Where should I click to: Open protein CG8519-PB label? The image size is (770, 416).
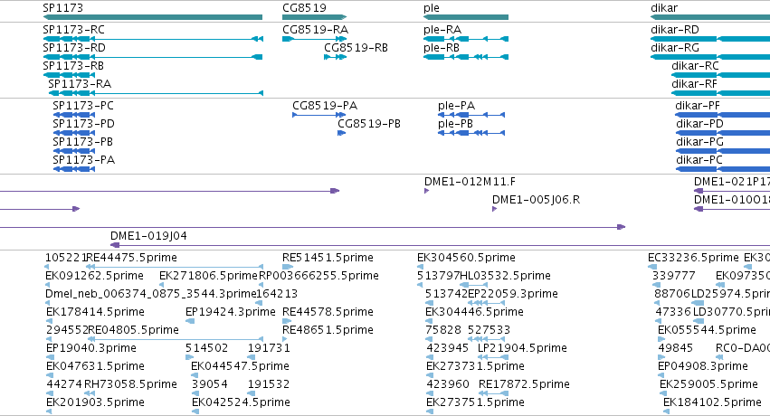369,124
